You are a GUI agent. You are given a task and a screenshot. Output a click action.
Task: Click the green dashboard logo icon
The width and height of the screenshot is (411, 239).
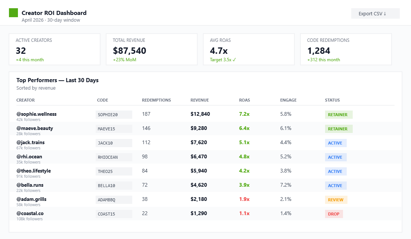click(13, 12)
